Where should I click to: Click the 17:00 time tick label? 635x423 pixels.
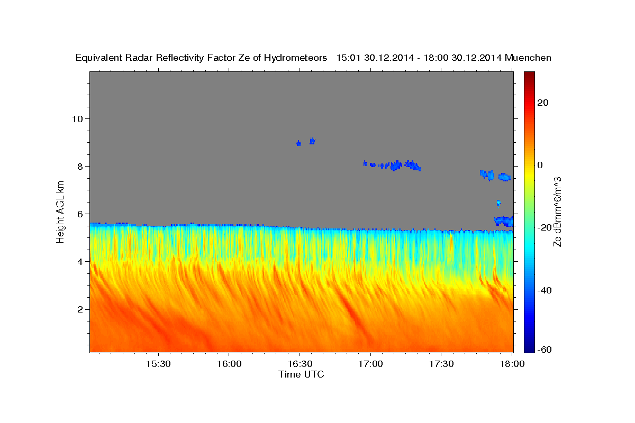[371, 364]
